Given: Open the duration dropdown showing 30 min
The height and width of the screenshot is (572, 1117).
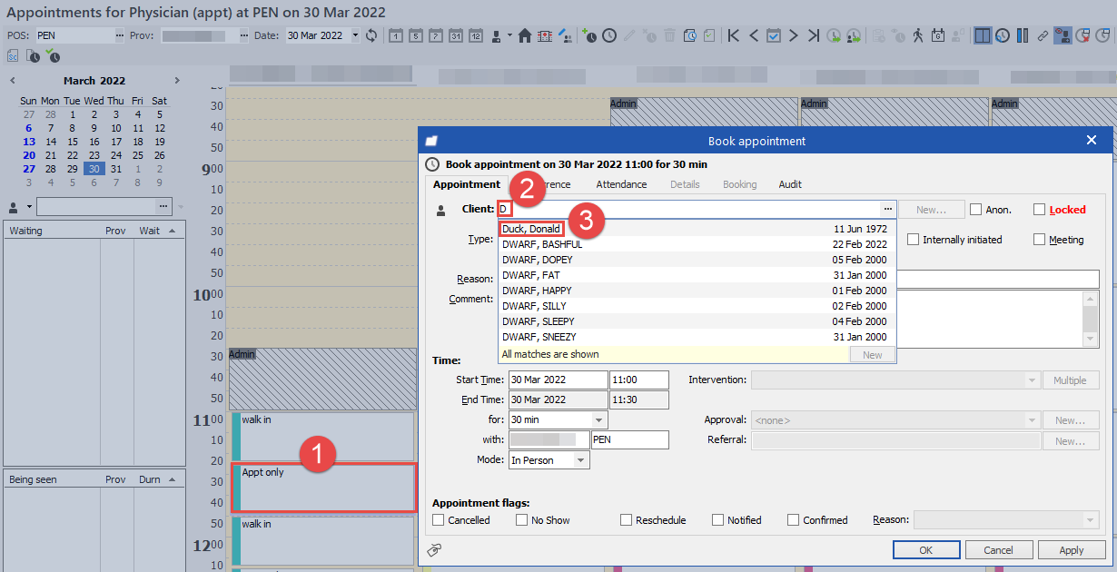Looking at the screenshot, I should (x=598, y=420).
